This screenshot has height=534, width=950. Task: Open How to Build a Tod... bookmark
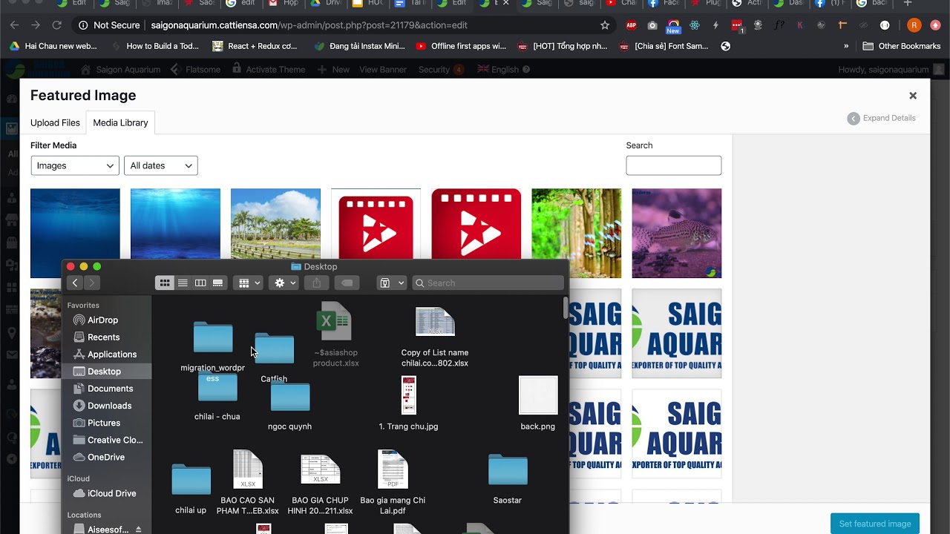pyautogui.click(x=154, y=46)
